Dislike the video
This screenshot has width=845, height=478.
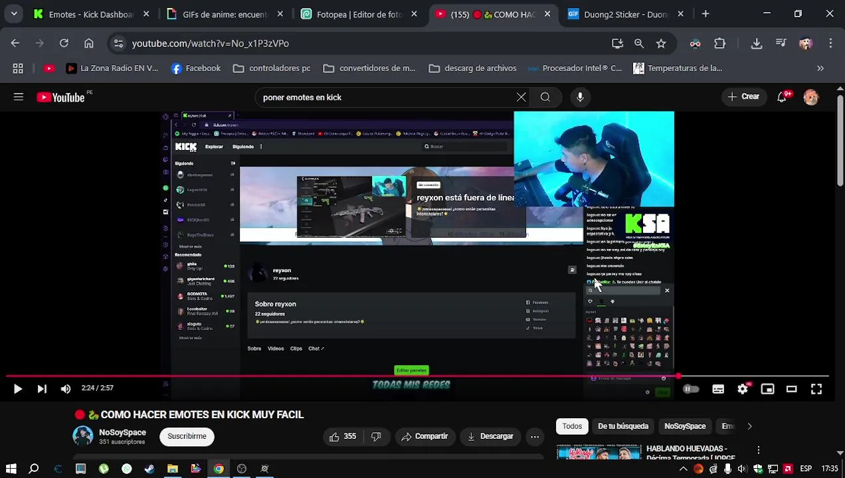(x=376, y=436)
